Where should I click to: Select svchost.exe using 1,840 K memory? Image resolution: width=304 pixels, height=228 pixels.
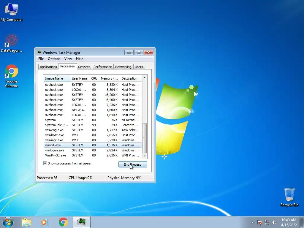(93, 115)
